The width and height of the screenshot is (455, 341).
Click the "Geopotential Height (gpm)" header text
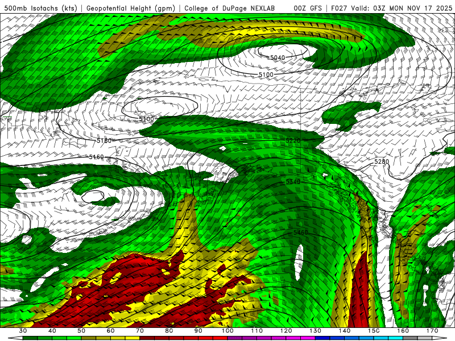(131, 9)
